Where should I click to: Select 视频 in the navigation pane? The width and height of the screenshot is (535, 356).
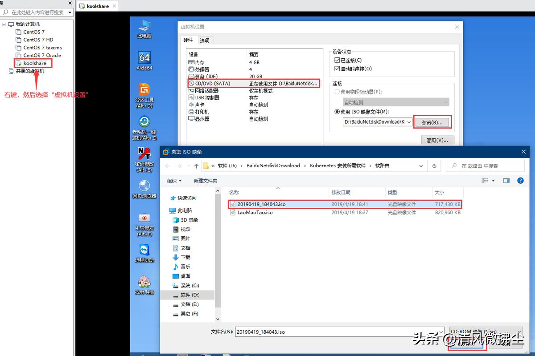pyautogui.click(x=181, y=229)
